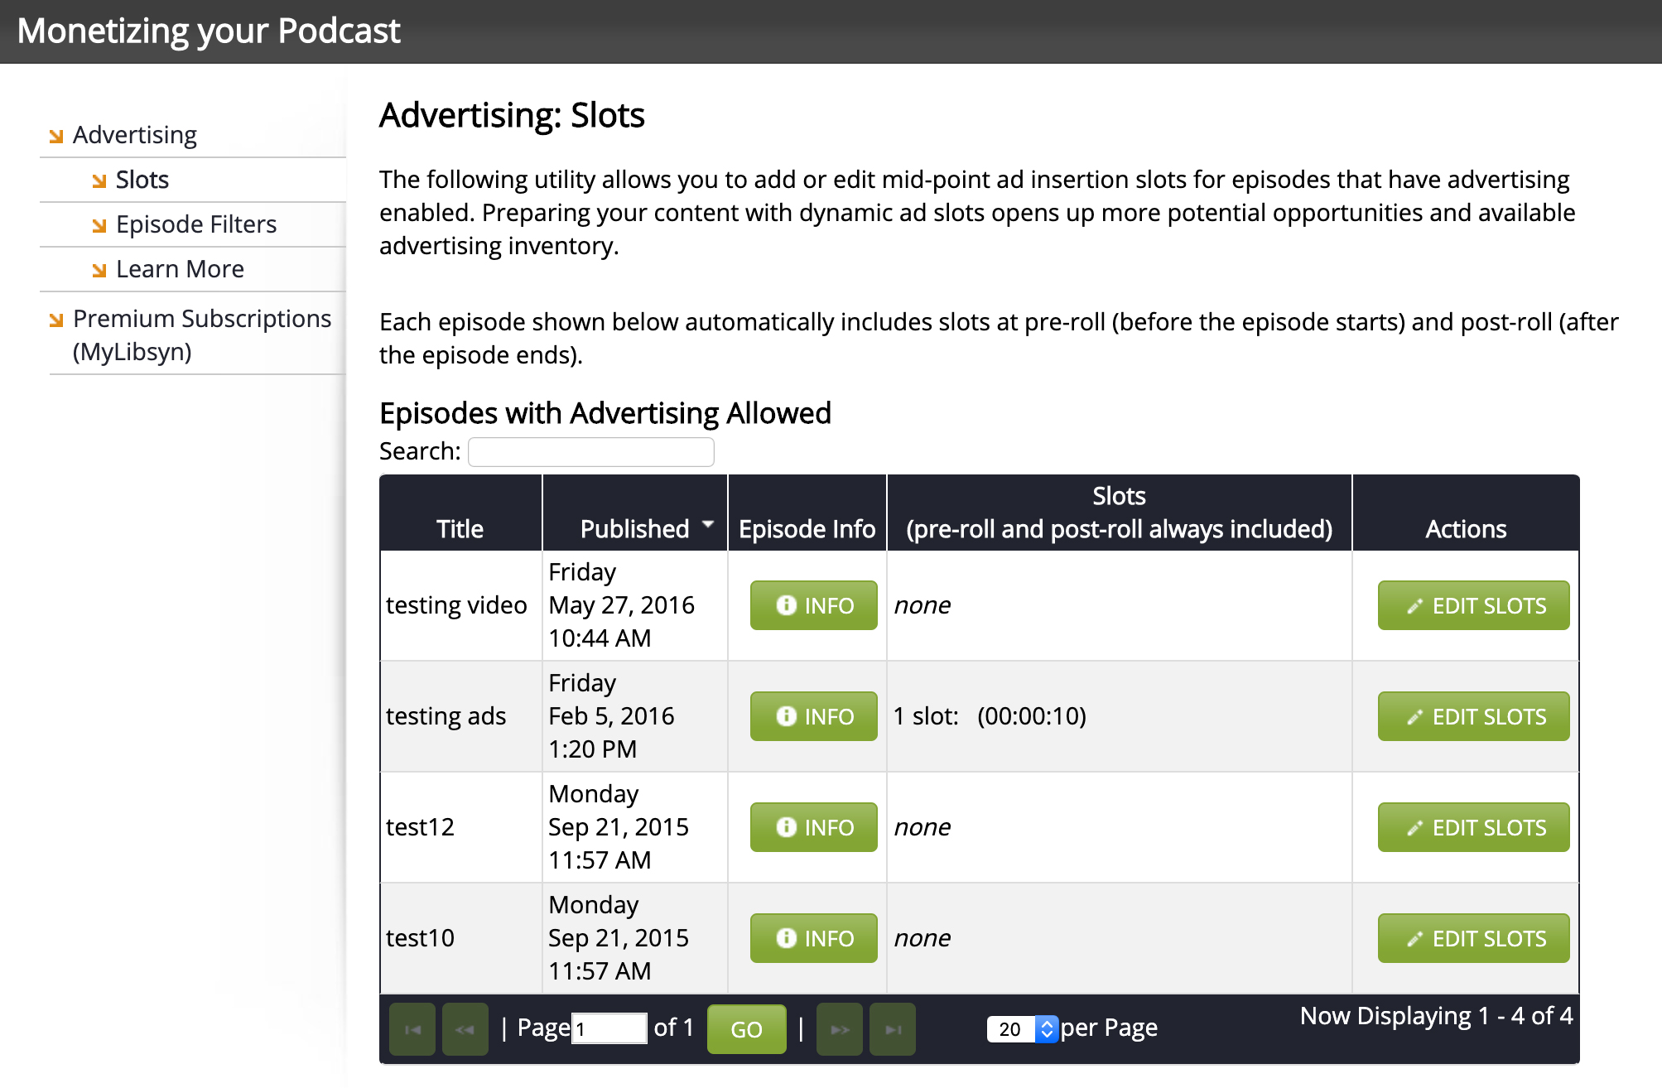Go to last page arrow icon
The image size is (1662, 1088).
pos(893,1029)
